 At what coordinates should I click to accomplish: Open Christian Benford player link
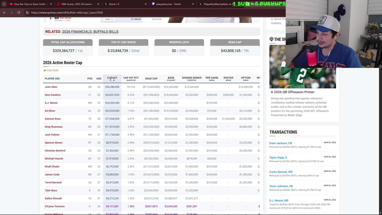pos(55,150)
